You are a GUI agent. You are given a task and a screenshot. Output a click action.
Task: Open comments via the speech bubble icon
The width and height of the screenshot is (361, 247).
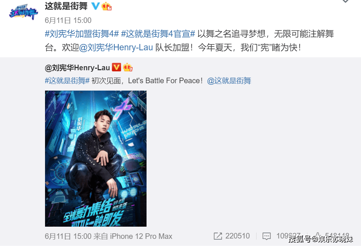267,236
